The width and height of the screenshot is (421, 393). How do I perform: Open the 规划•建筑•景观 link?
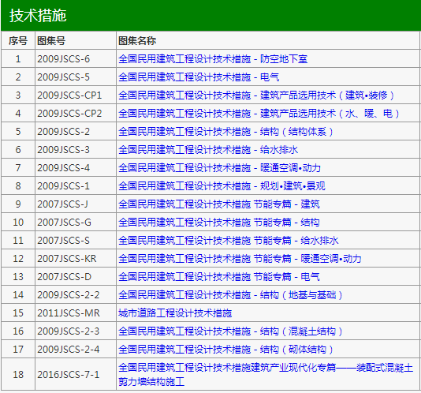click(222, 186)
